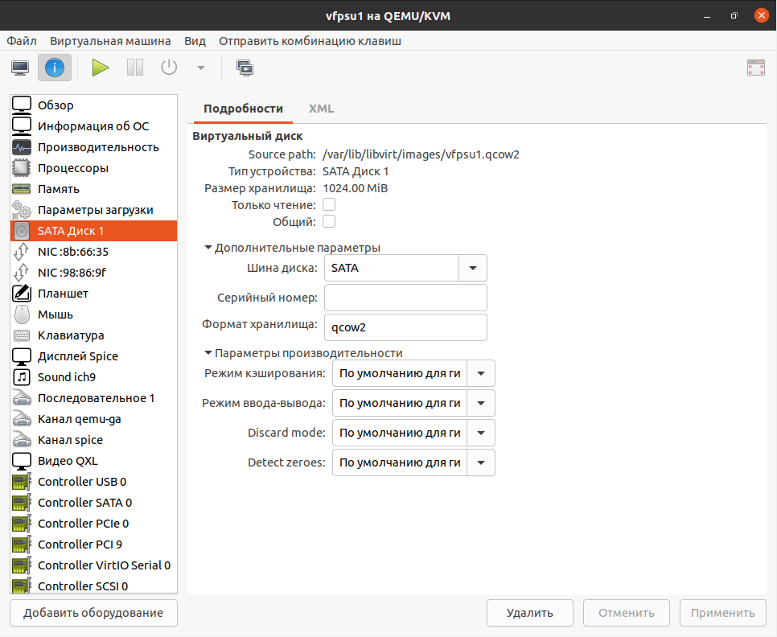Collapse Дополнительные параметры section
This screenshot has width=777, height=637.
coord(293,248)
